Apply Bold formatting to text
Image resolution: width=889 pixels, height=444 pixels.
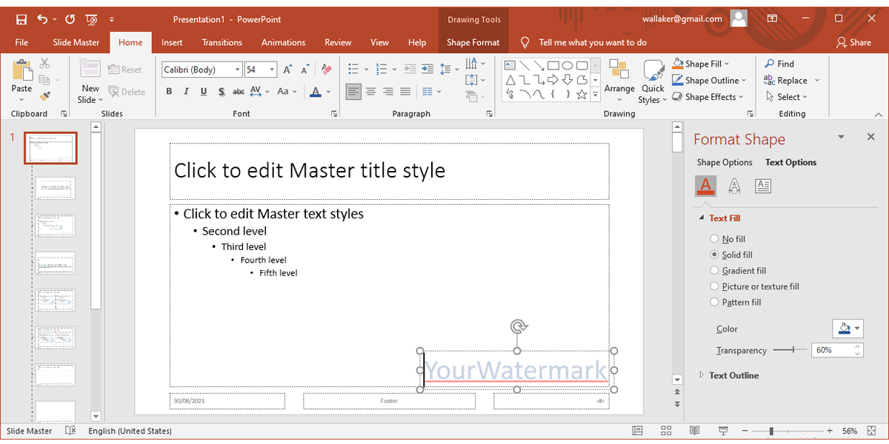tap(169, 92)
